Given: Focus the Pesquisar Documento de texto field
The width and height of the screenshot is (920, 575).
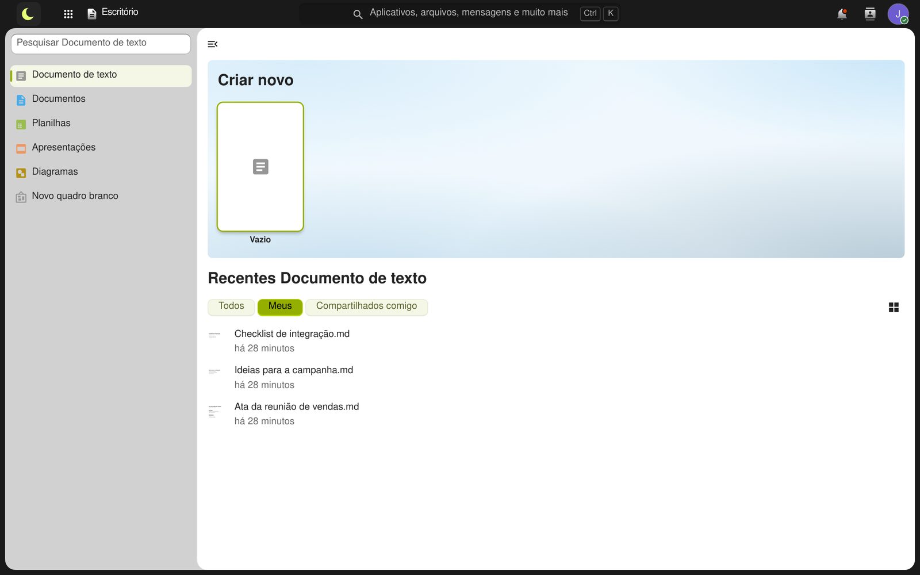Looking at the screenshot, I should coord(101,44).
